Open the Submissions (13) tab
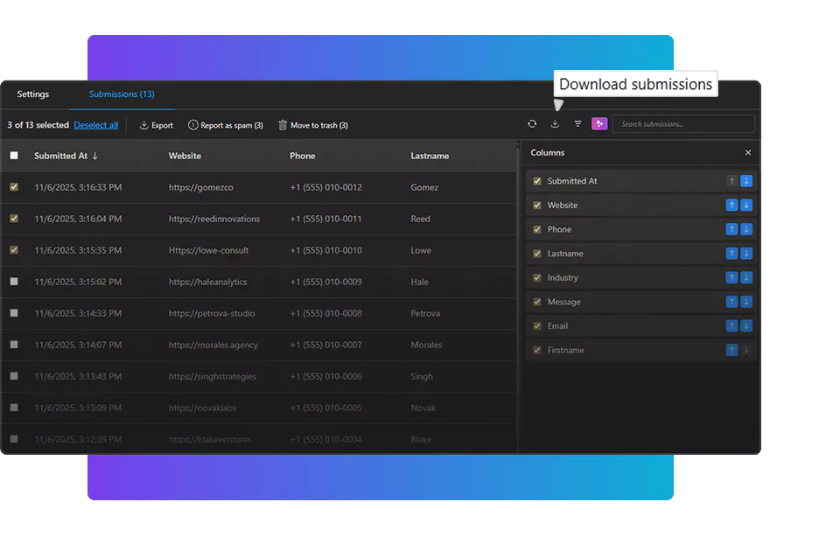The image size is (833, 537). (122, 94)
